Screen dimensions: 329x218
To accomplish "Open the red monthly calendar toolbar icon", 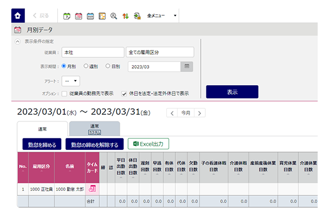I will [x=78, y=16].
